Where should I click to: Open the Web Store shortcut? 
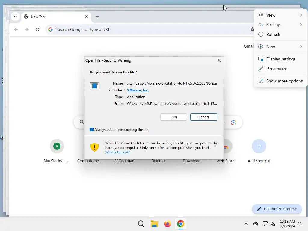[225, 161]
